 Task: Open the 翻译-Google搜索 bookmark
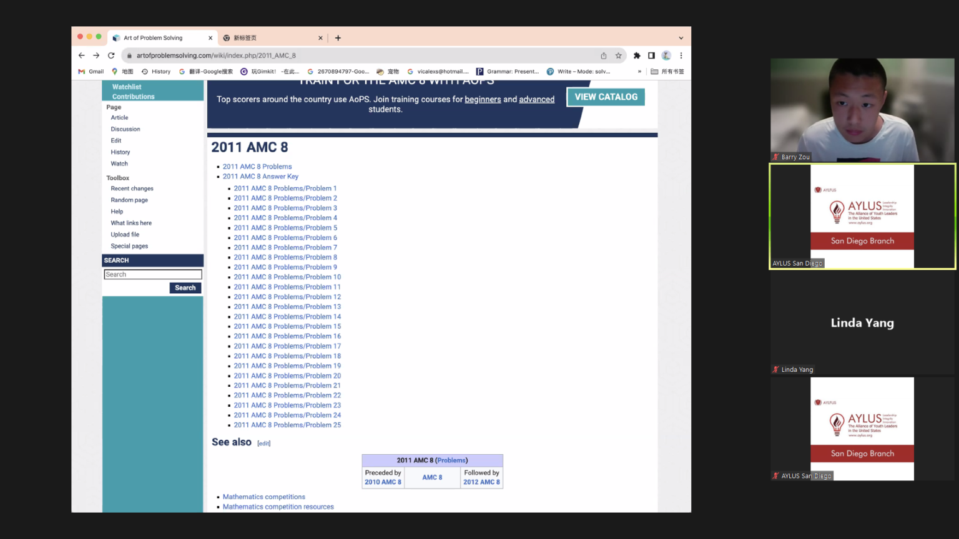click(205, 72)
